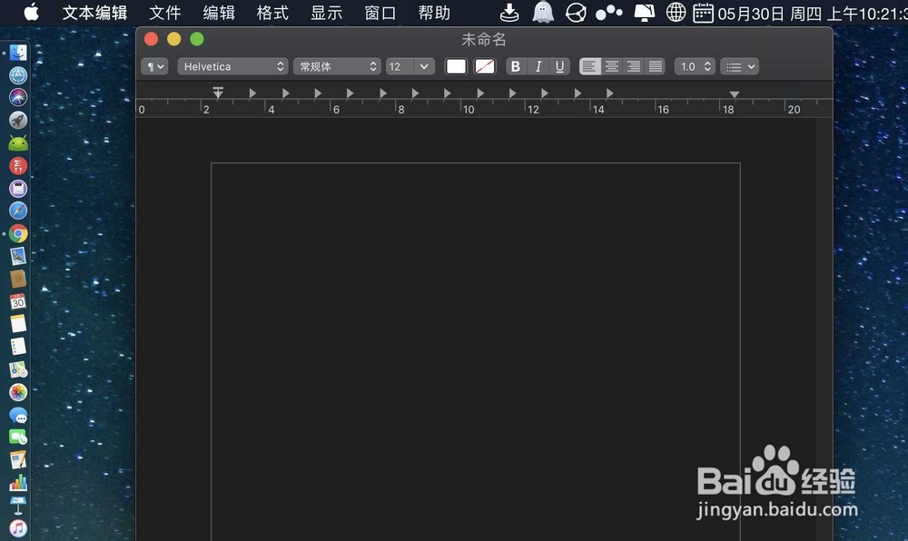Open App Store from the Dock

pyautogui.click(x=18, y=75)
